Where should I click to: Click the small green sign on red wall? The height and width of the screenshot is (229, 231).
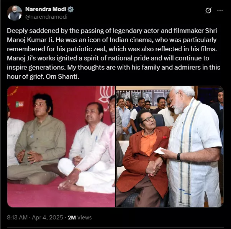coord(20,104)
